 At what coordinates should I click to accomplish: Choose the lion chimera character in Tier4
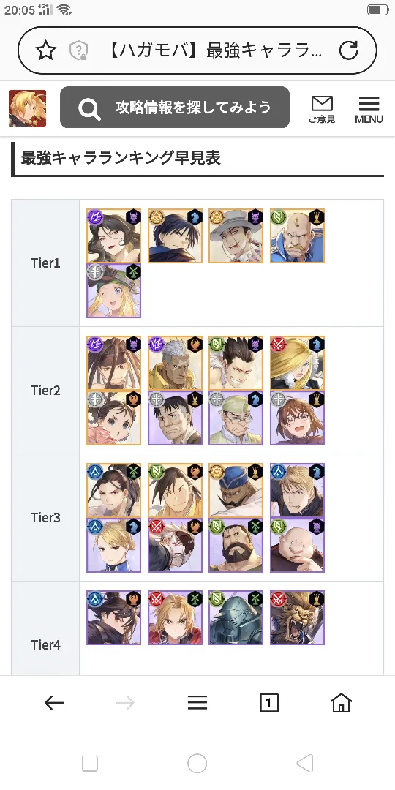click(x=297, y=617)
